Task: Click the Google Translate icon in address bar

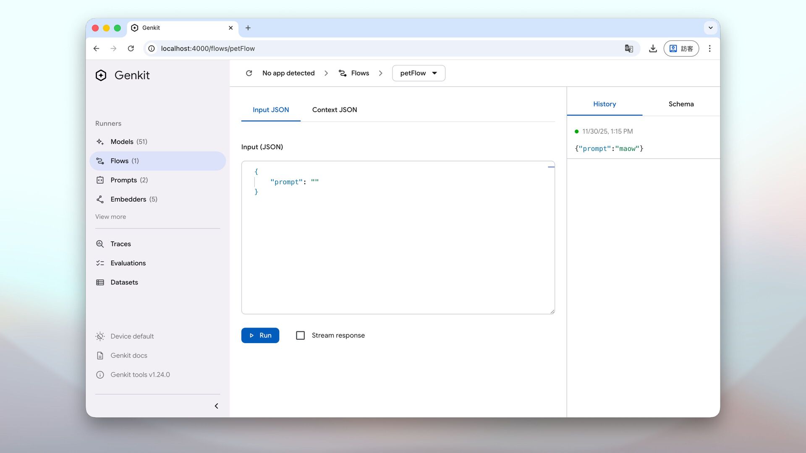Action: pos(628,49)
